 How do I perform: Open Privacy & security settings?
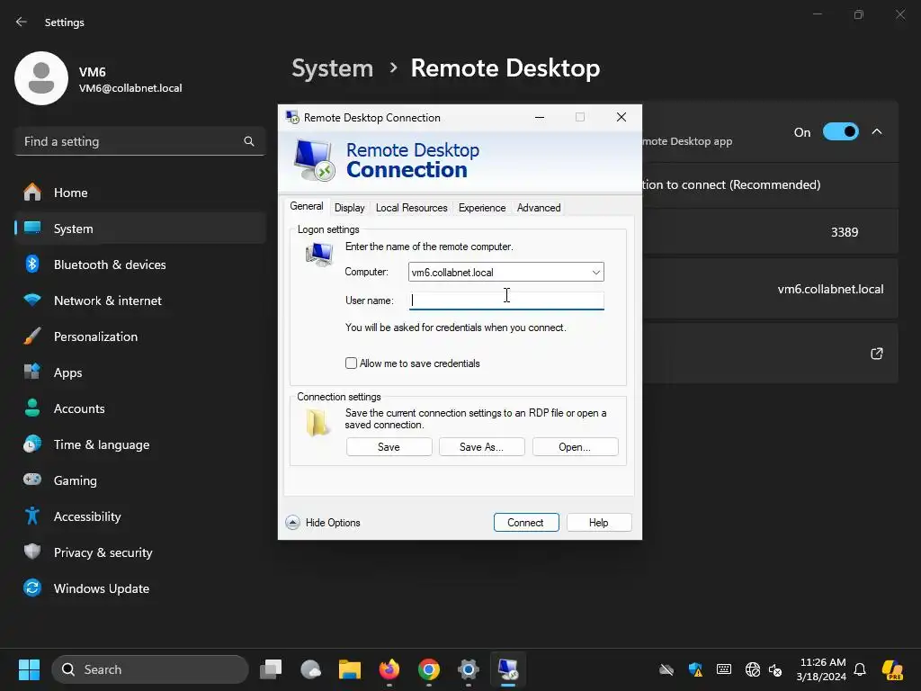click(x=139, y=552)
